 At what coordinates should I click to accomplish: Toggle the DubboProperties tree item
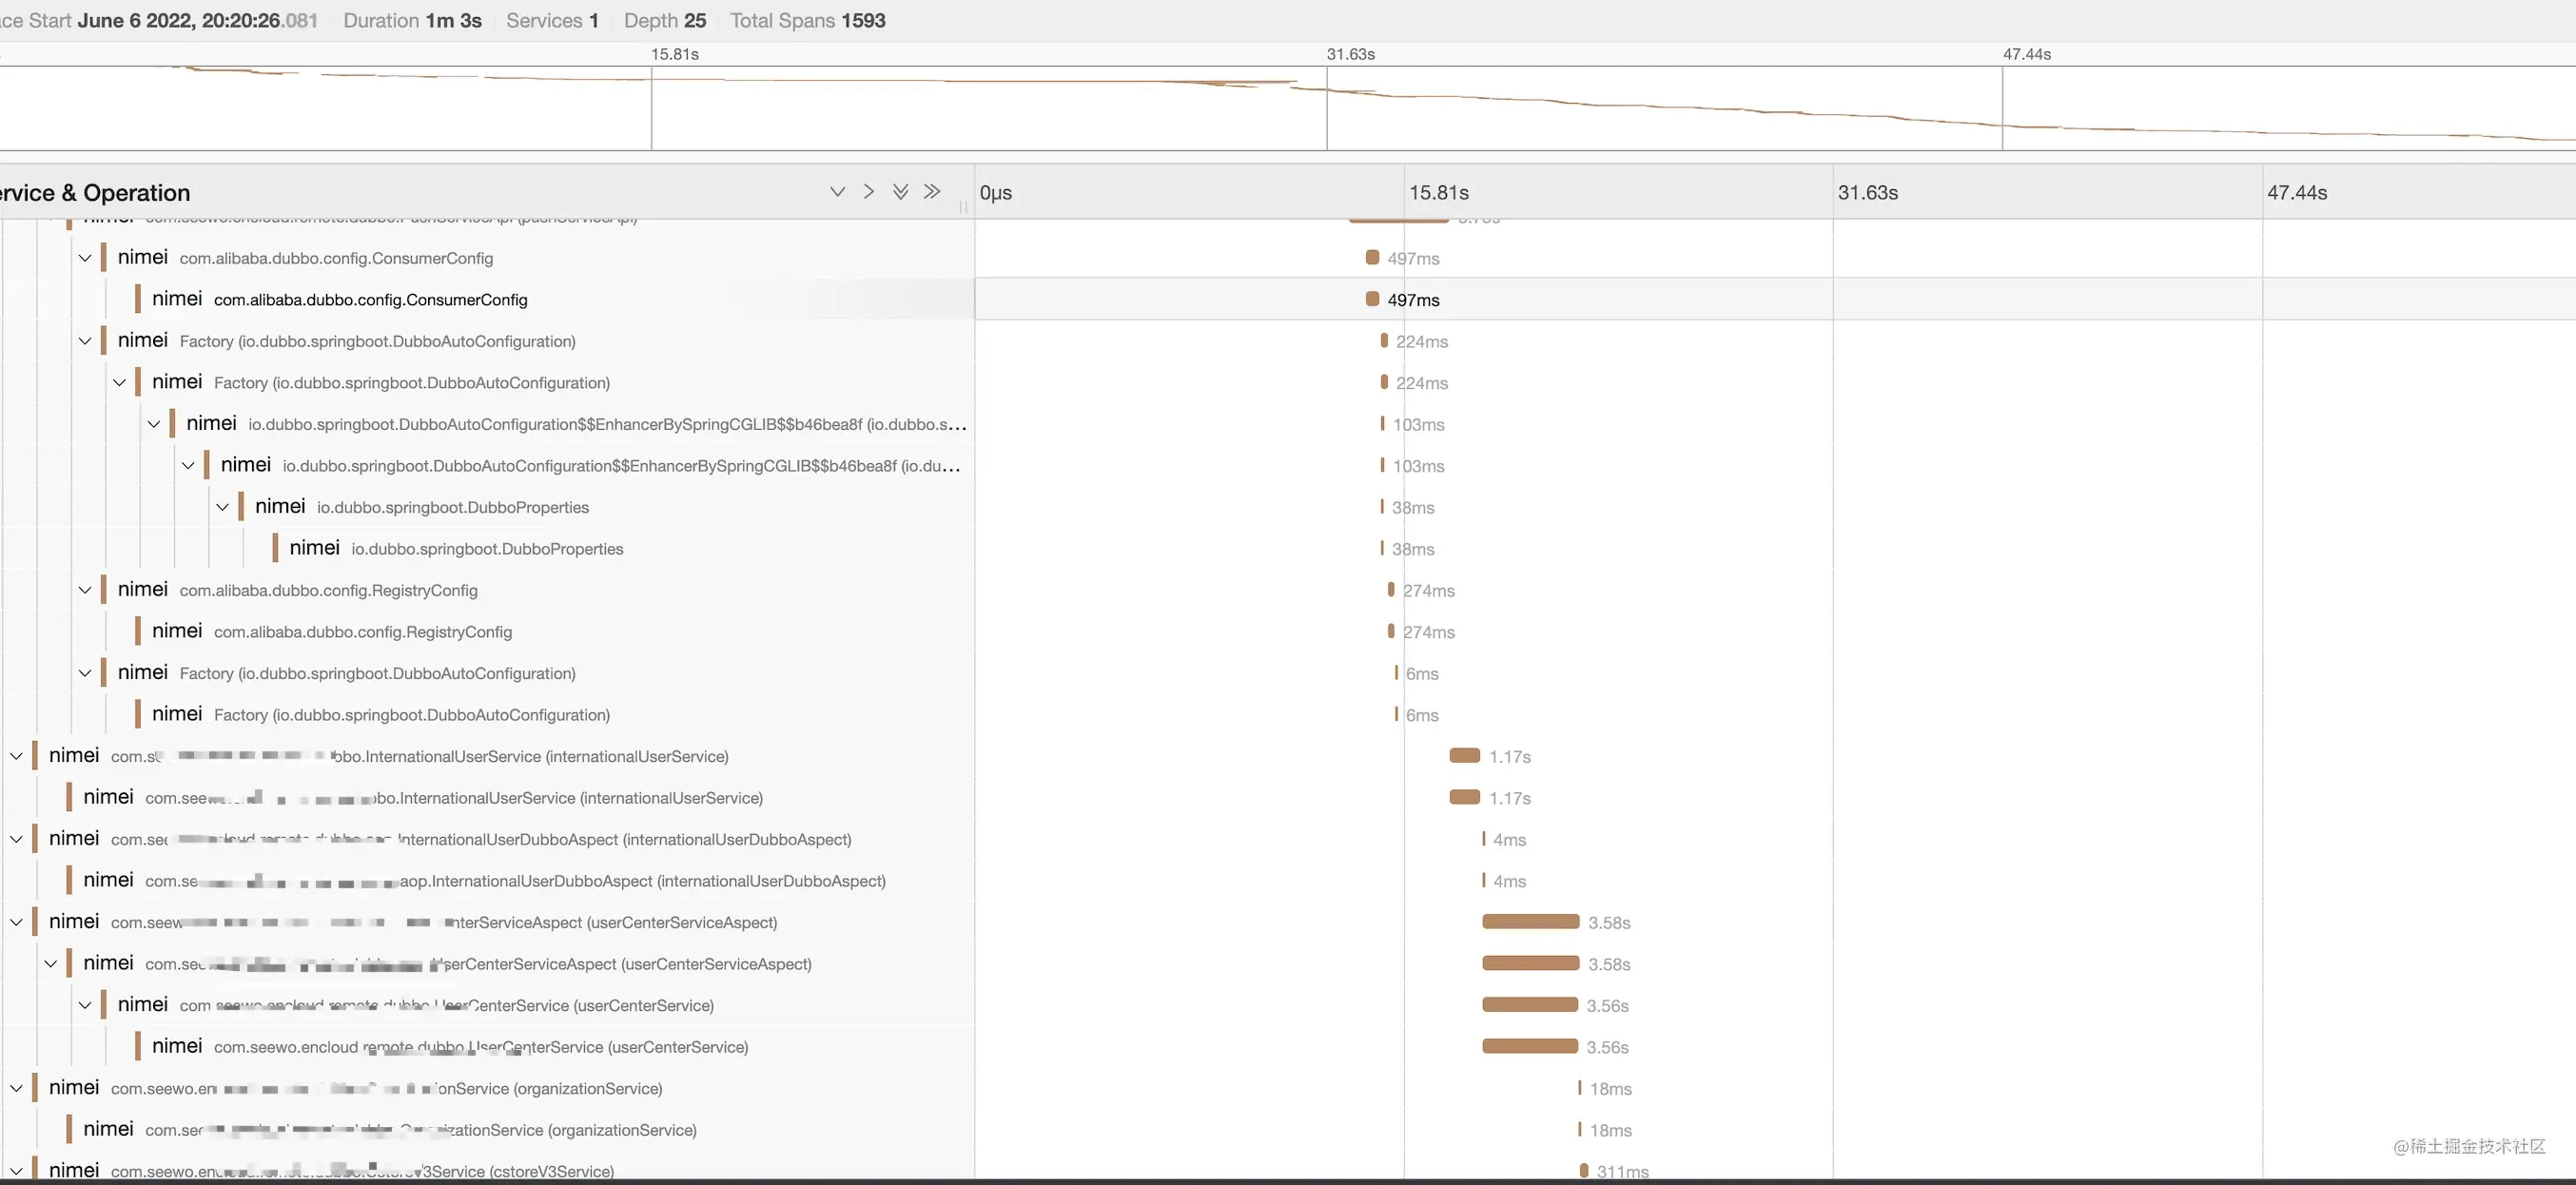(224, 506)
